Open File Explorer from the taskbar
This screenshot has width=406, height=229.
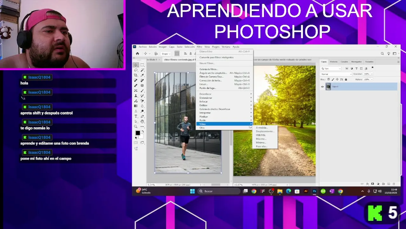tap(280, 191)
